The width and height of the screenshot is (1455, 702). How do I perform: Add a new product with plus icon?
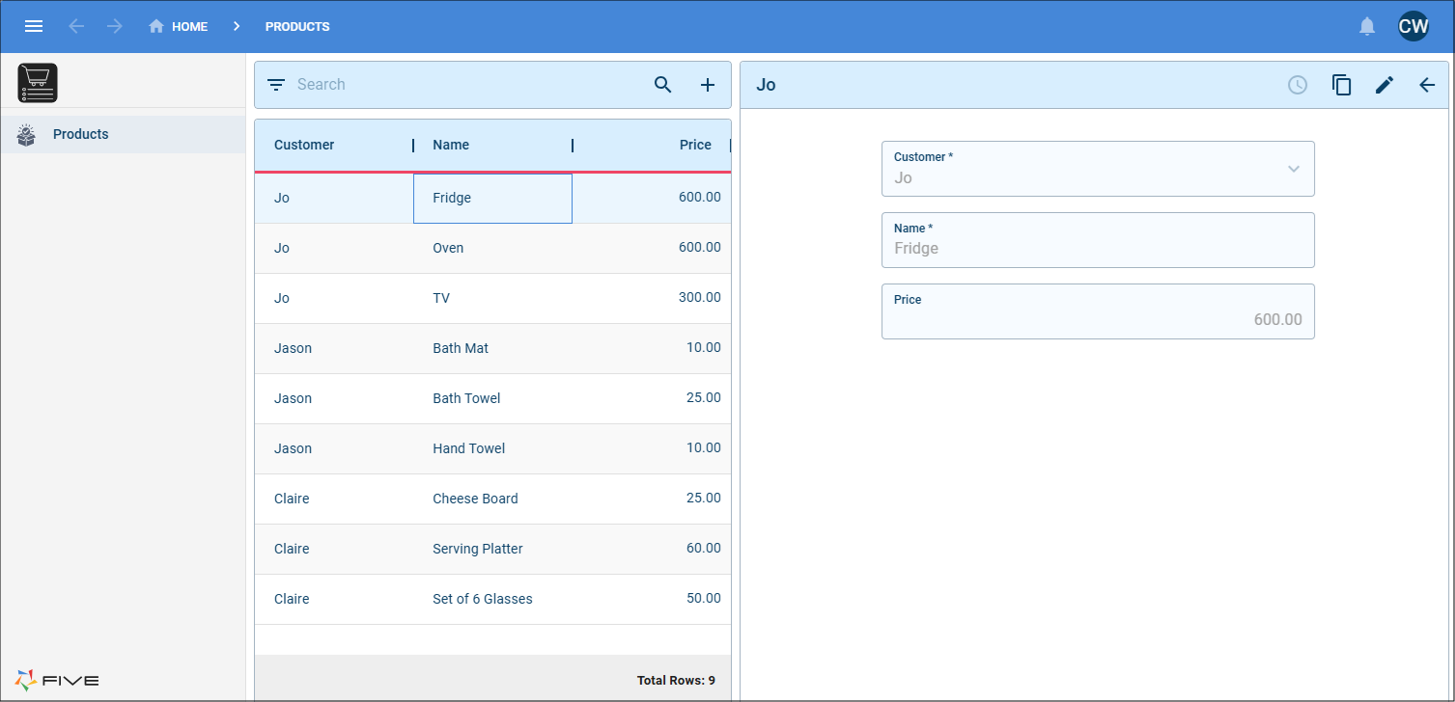708,85
